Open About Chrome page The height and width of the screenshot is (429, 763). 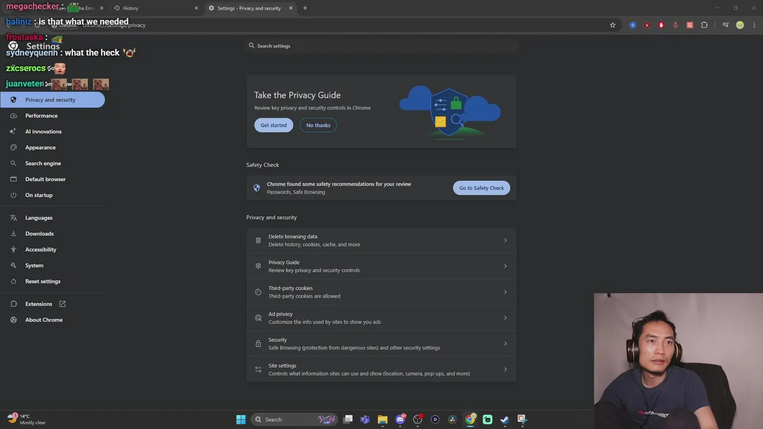click(x=44, y=320)
